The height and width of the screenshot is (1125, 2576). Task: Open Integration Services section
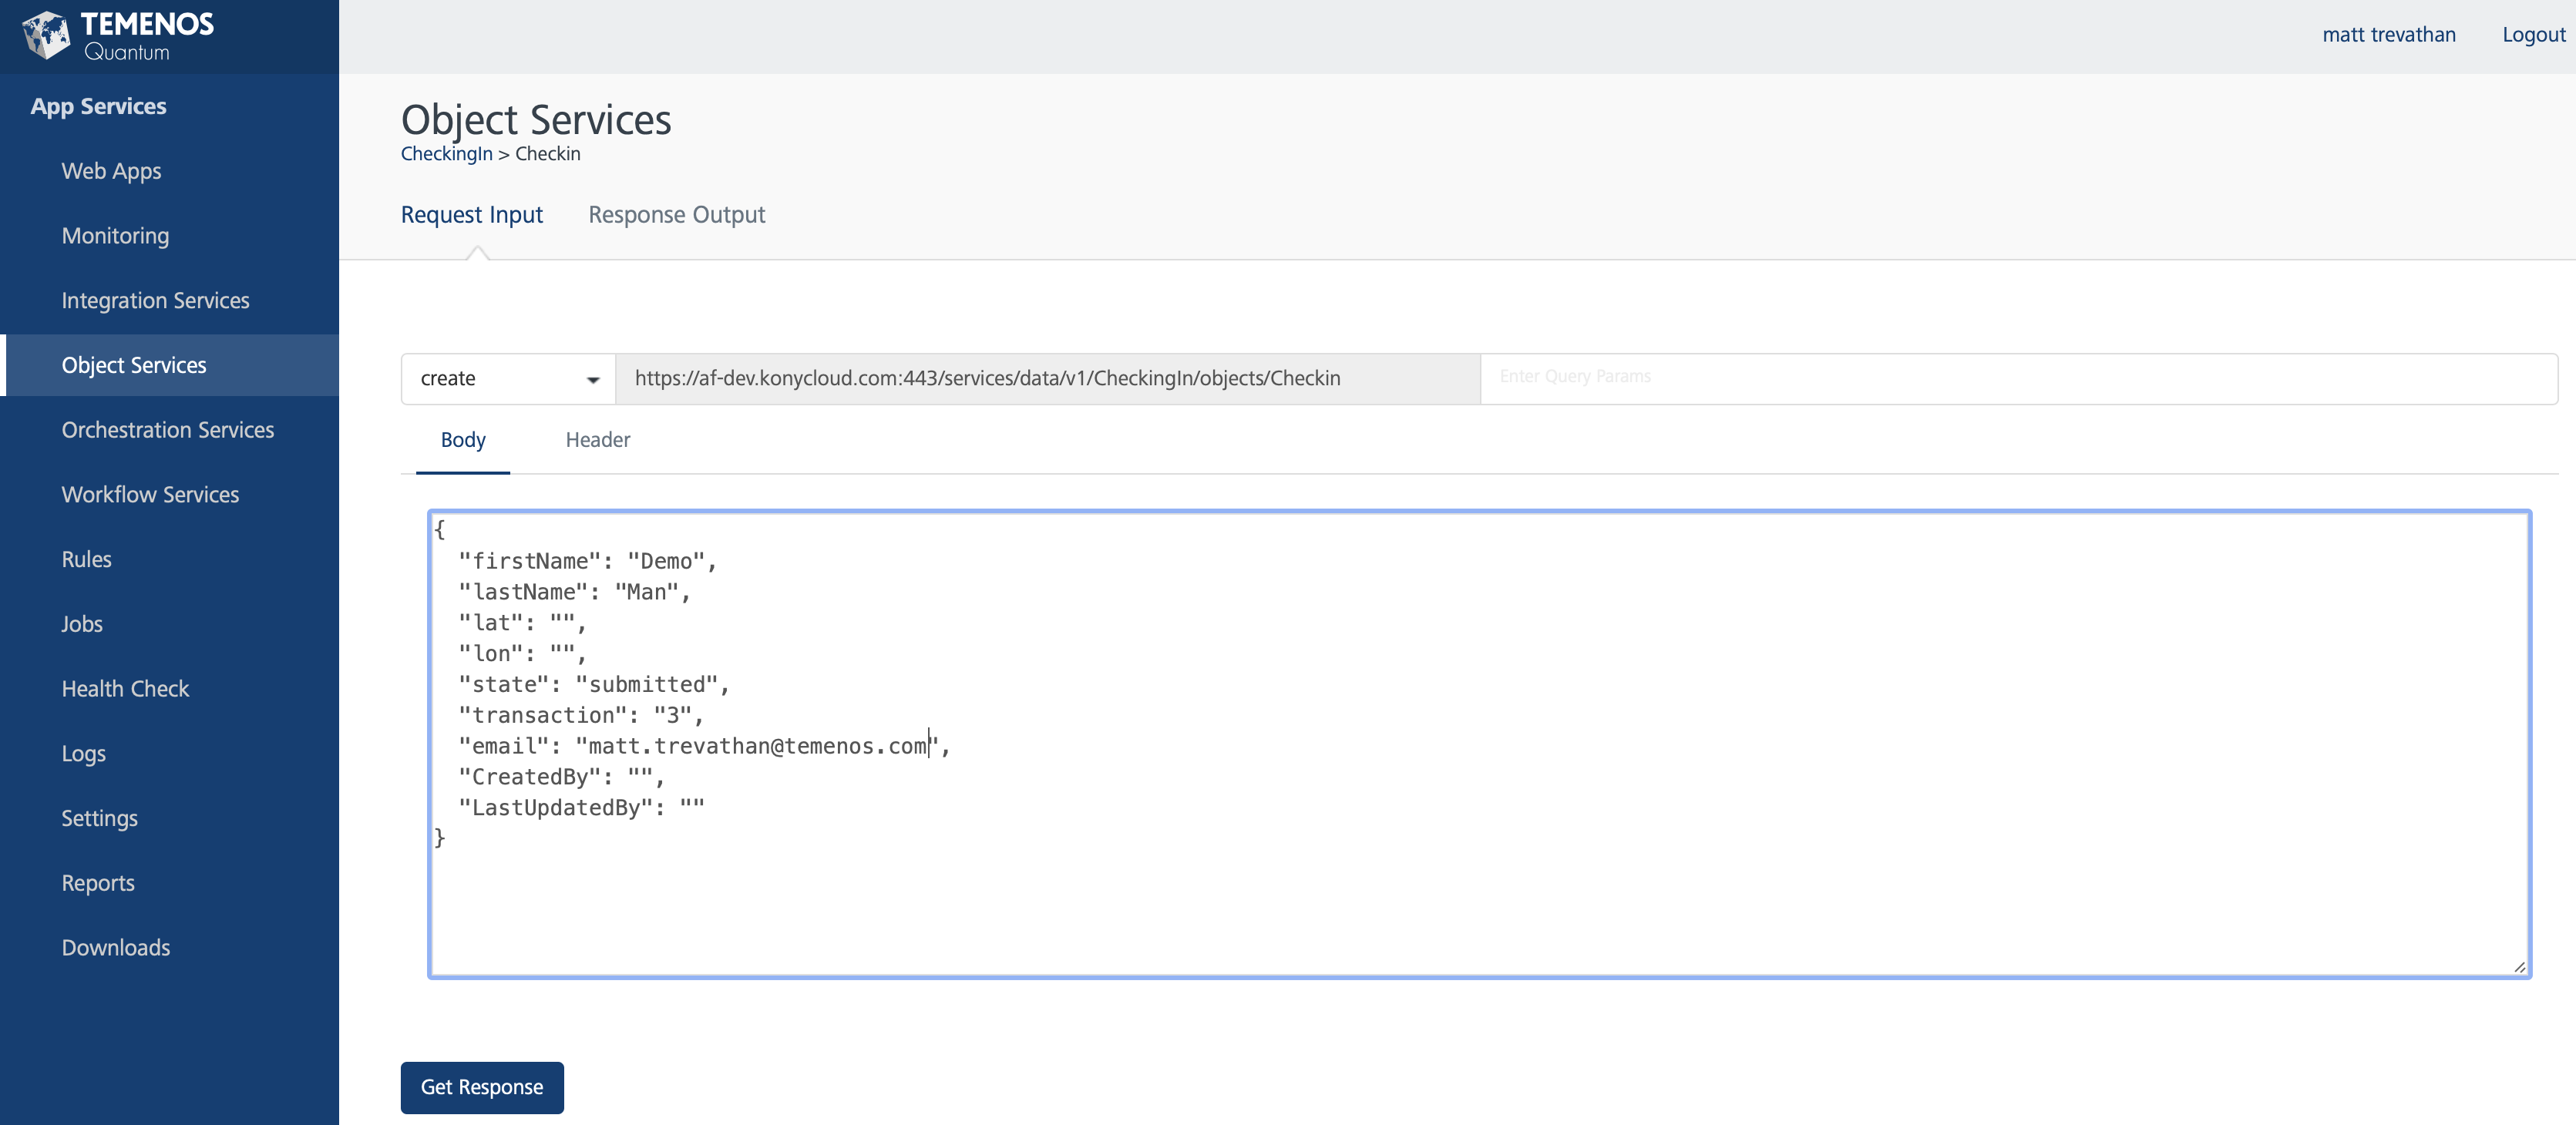[155, 300]
